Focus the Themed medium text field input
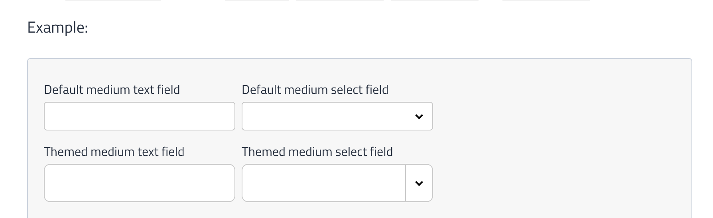713x218 pixels. 139,183
